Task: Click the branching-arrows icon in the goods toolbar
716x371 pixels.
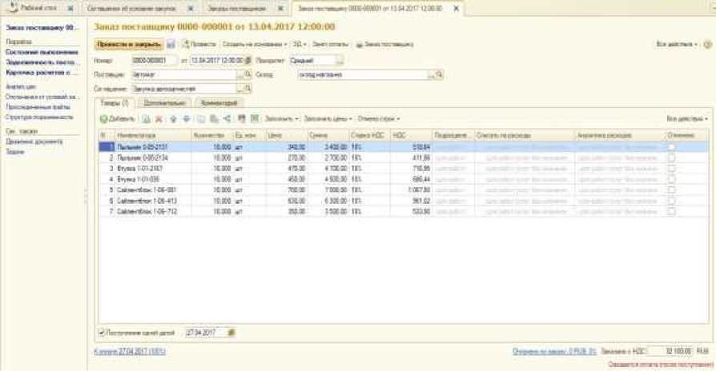Action: (x=227, y=119)
